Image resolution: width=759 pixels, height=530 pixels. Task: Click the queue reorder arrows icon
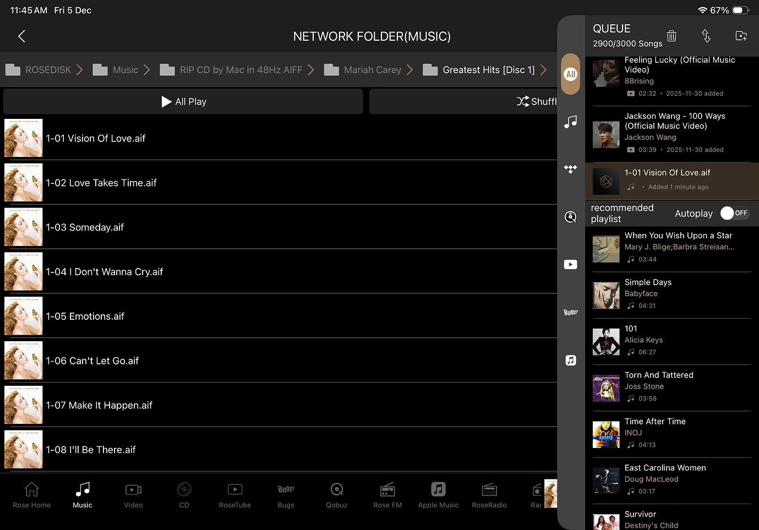[706, 36]
